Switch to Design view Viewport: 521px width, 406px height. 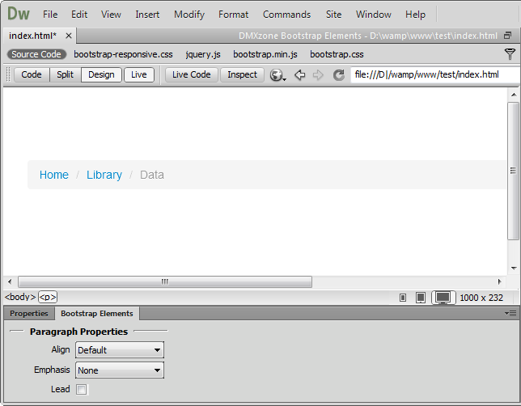(x=101, y=74)
